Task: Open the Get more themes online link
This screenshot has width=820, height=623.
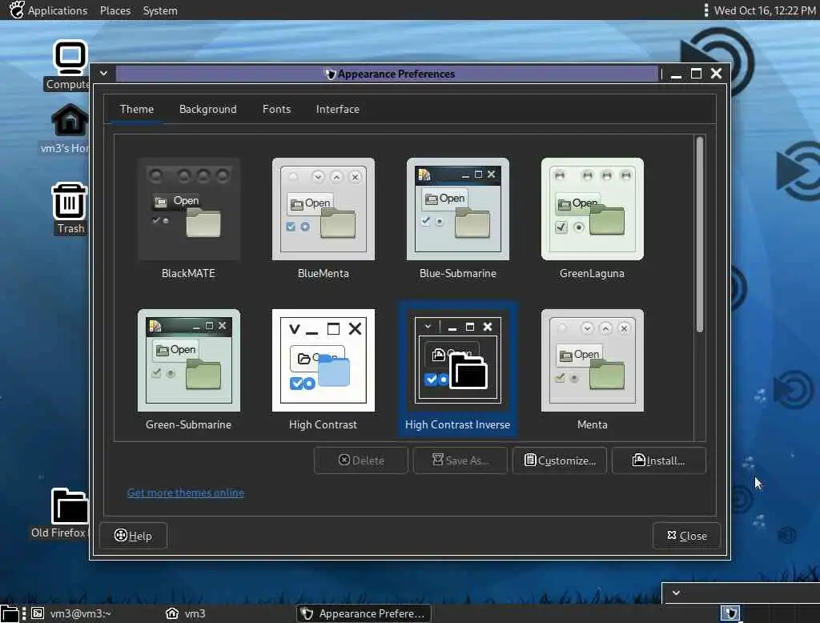Action: 185,492
